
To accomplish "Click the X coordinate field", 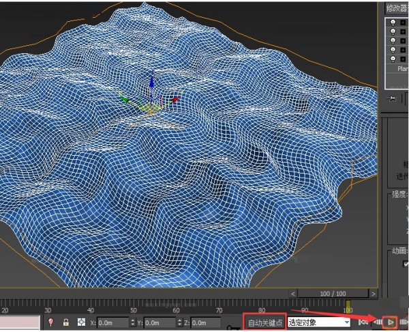I will click(113, 323).
